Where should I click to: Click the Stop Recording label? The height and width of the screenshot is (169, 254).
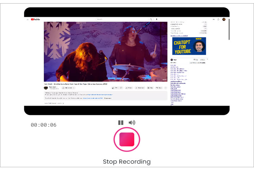coord(127,162)
